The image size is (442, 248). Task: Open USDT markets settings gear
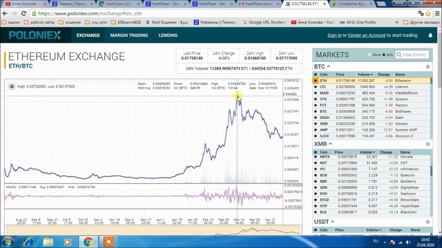pos(427,222)
